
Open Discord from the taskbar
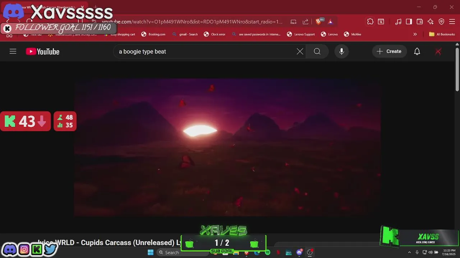click(x=299, y=252)
